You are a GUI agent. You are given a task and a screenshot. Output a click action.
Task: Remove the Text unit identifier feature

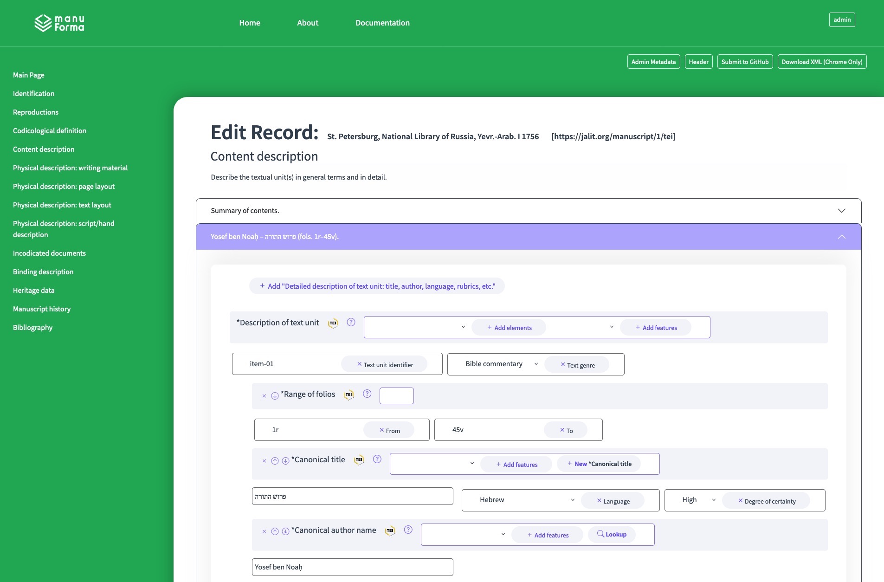[359, 364]
